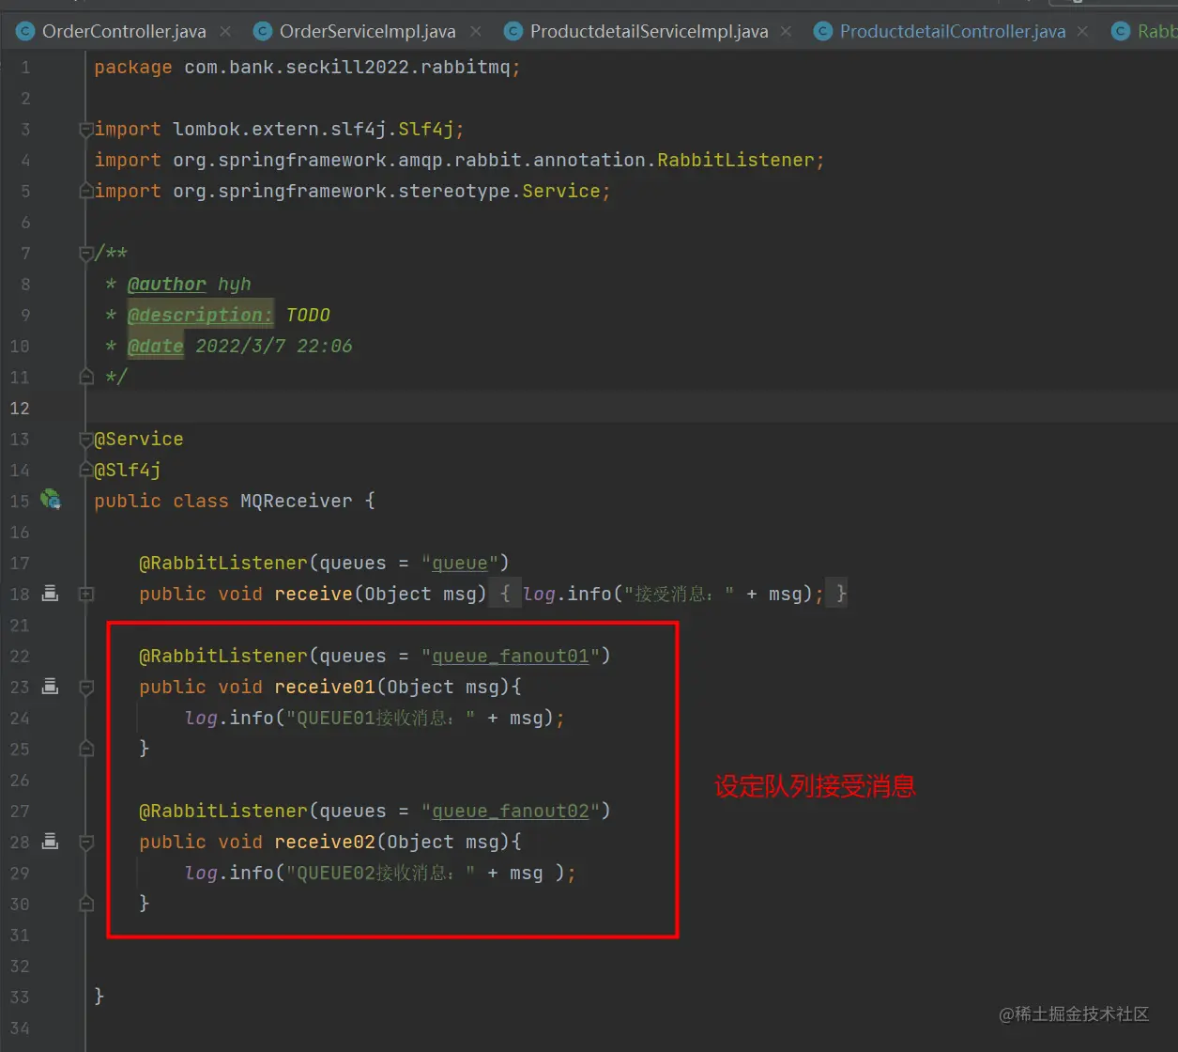The image size is (1178, 1052).
Task: Click the "queue" string on line 17
Action: tap(460, 563)
